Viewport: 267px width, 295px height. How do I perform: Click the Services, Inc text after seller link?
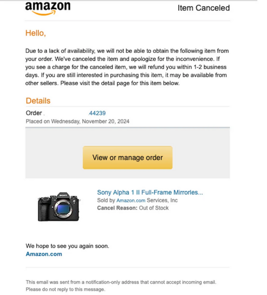click(x=162, y=200)
